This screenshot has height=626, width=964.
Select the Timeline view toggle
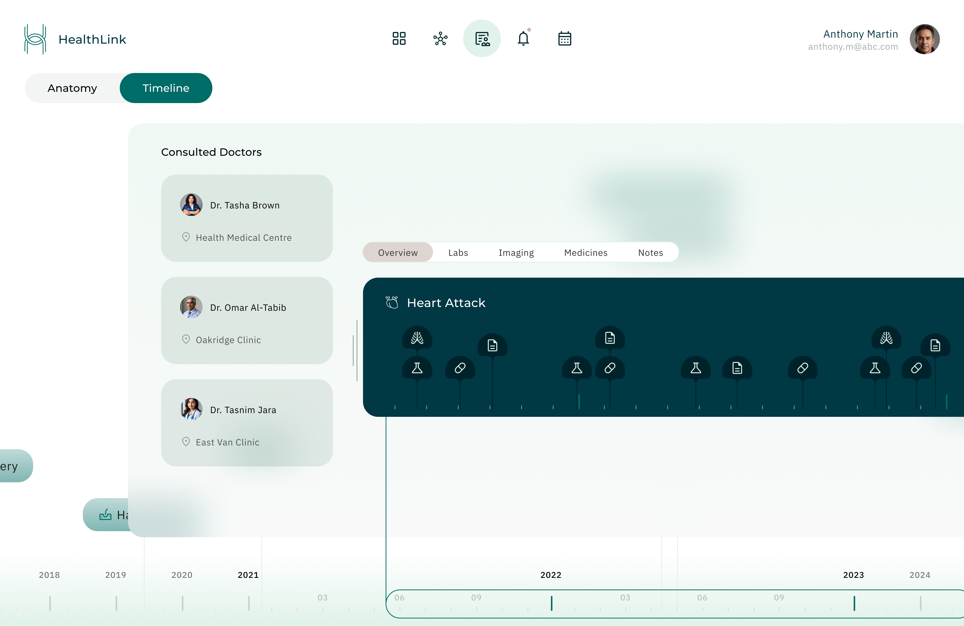166,88
